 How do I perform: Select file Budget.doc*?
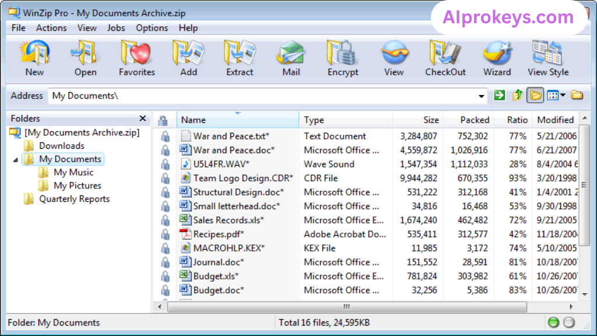tap(219, 290)
